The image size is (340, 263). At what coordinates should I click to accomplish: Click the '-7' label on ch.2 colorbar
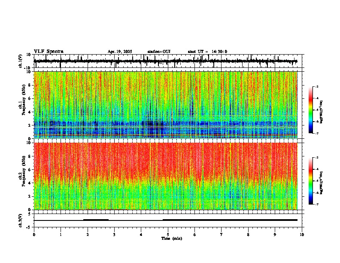point(317,204)
